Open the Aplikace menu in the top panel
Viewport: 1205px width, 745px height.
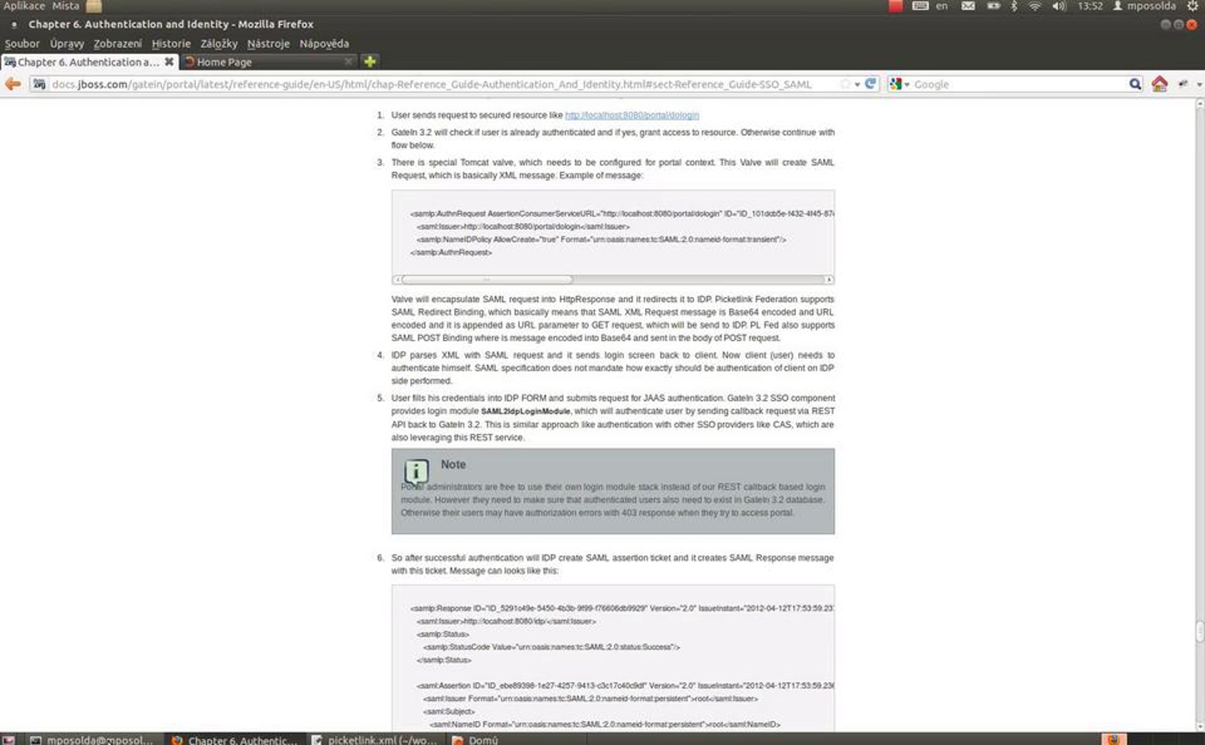click(24, 6)
